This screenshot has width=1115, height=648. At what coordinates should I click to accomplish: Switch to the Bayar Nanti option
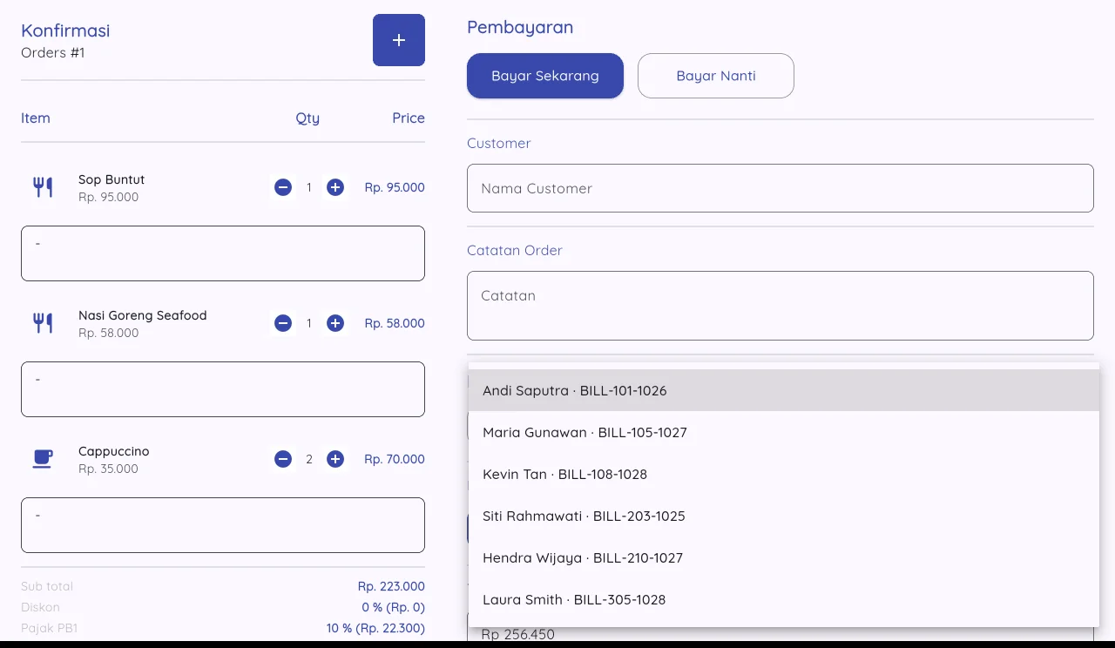[x=716, y=76]
